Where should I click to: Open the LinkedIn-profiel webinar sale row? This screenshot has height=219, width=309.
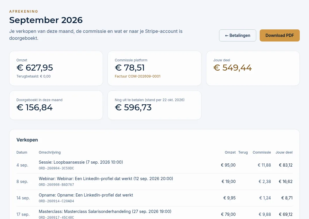coord(154,182)
